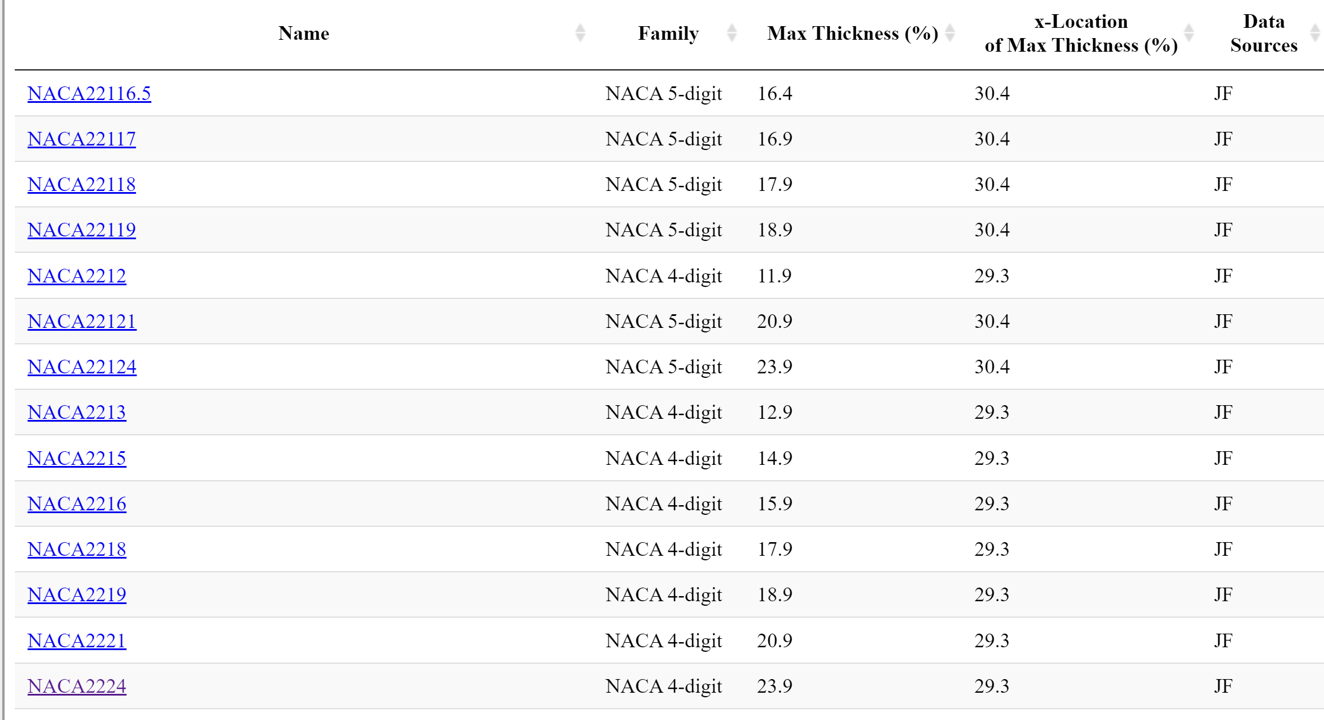Sort by Max Thickness sort arrows
Screen dimensions: 1324x720
[x=949, y=33]
